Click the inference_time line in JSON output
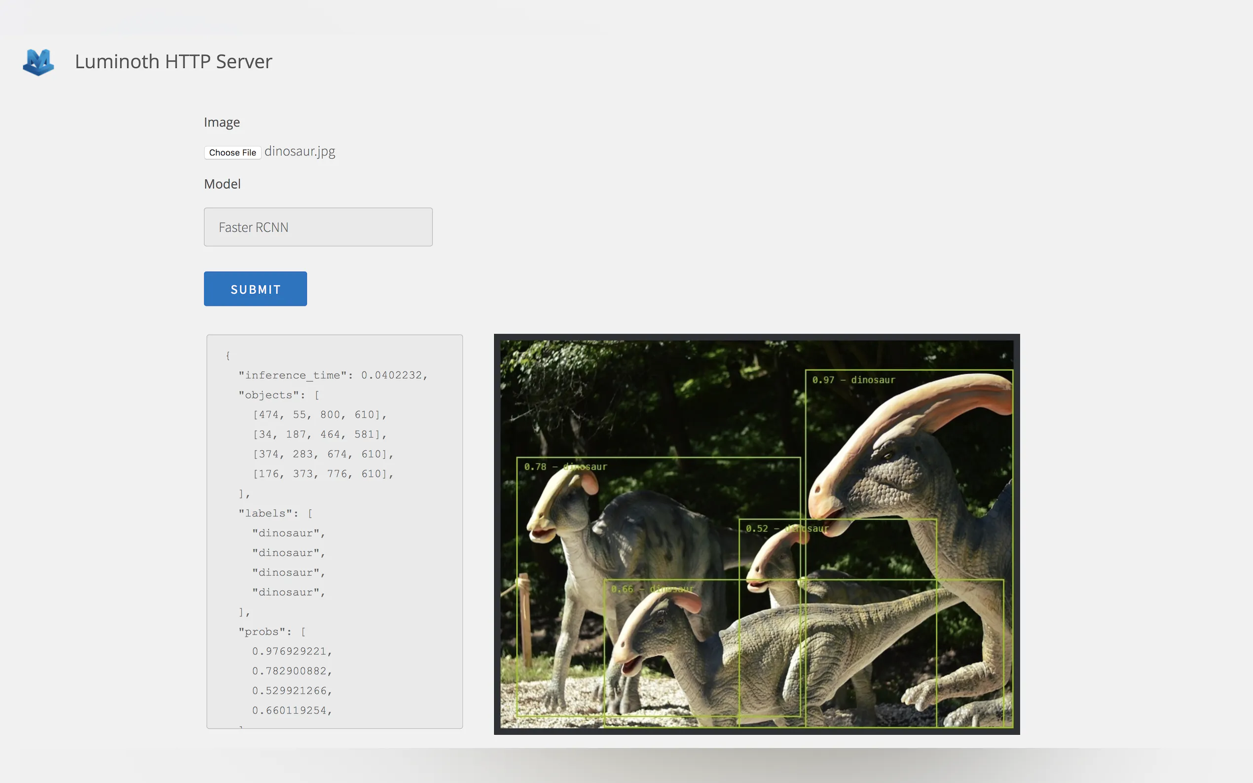The width and height of the screenshot is (1253, 783). pos(332,375)
